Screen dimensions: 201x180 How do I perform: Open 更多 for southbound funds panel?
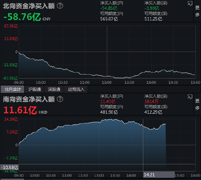coord(197,104)
